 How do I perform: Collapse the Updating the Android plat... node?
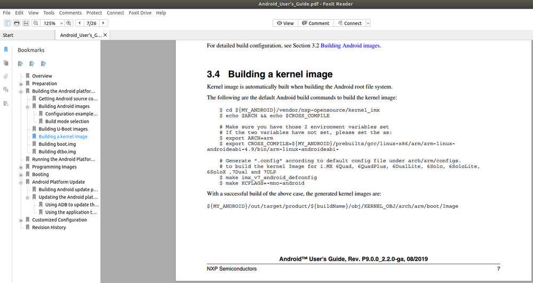(28, 197)
